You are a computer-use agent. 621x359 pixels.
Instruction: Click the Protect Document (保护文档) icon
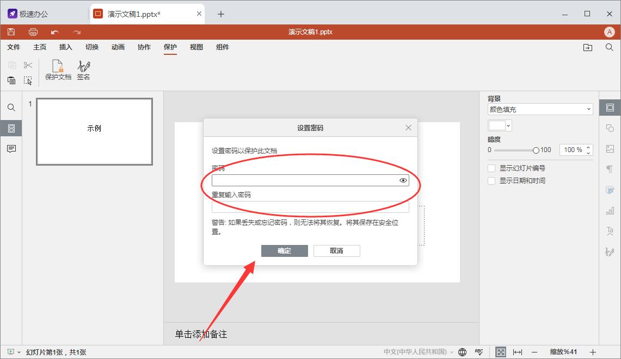[58, 70]
